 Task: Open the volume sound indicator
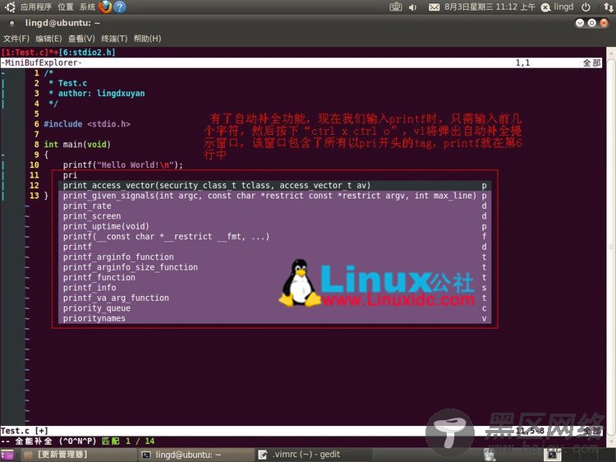412,7
